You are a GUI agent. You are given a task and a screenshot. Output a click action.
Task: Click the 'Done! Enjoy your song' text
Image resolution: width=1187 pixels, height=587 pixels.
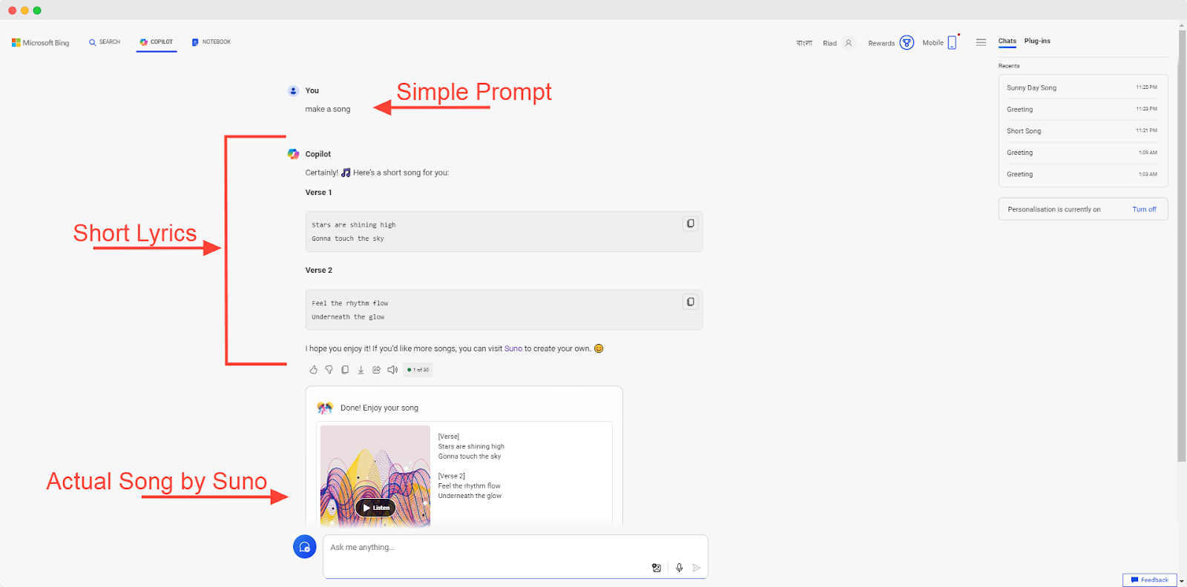coord(379,408)
